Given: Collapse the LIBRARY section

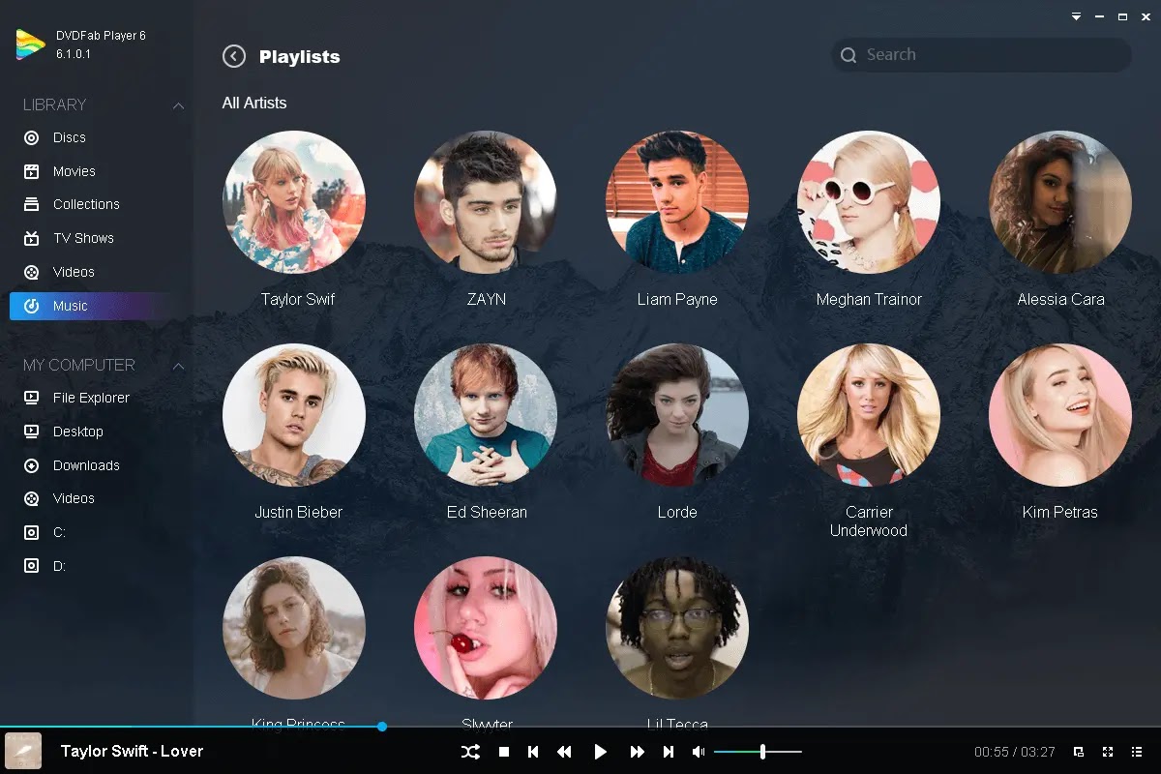Looking at the screenshot, I should pyautogui.click(x=178, y=104).
